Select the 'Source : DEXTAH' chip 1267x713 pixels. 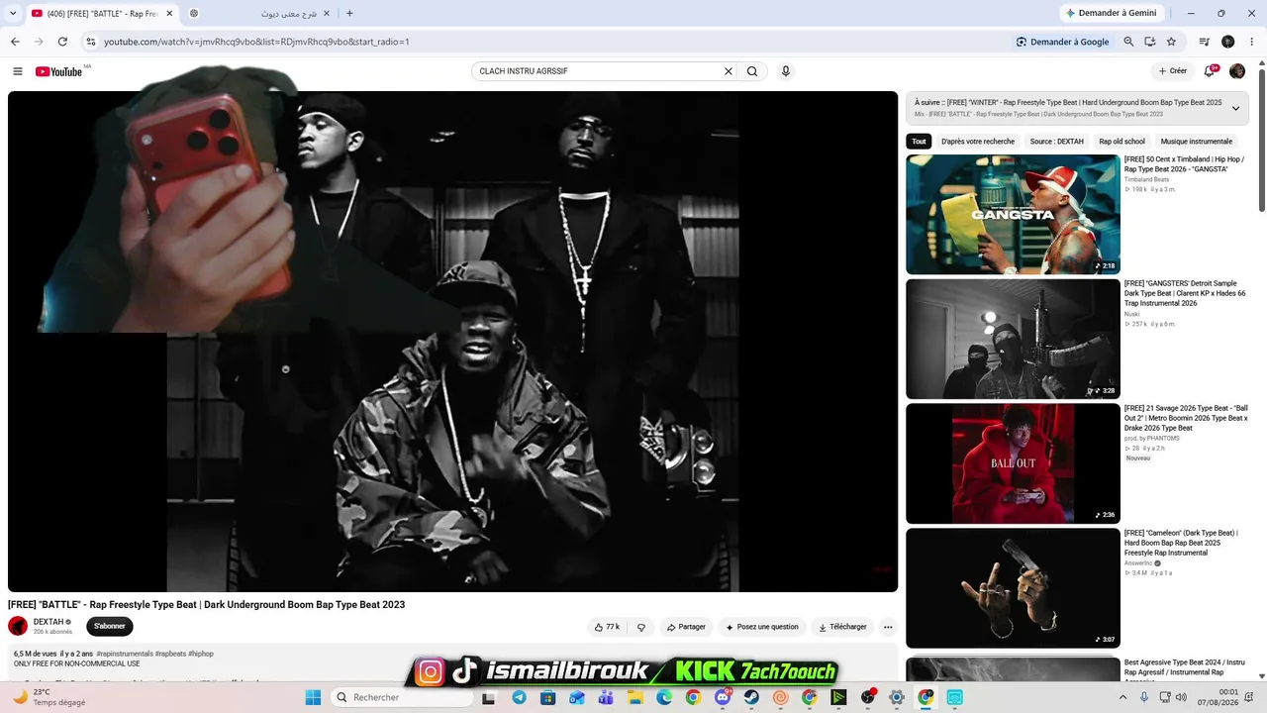[x=1056, y=142]
